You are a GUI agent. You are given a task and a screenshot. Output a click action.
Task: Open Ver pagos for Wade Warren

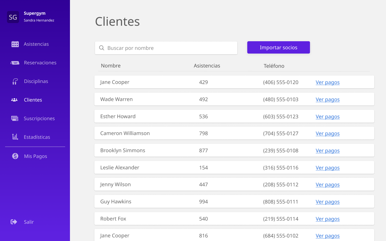point(328,99)
